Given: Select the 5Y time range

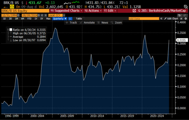Looking at the screenshot, I should pyautogui.click(x=42, y=18).
